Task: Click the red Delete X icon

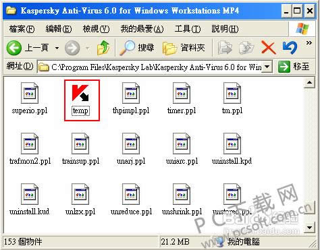Action: (x=268, y=48)
